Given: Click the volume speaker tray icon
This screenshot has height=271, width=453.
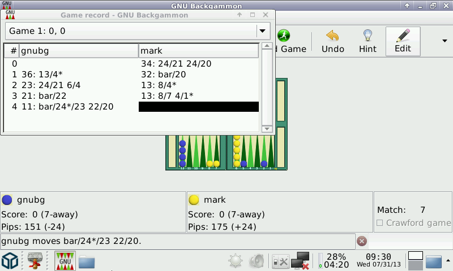Looking at the screenshot, I should [x=257, y=261].
